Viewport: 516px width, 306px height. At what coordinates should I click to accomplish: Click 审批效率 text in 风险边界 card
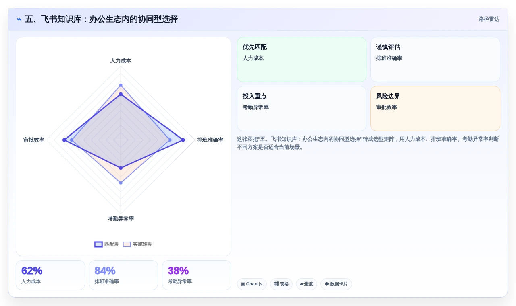tap(387, 107)
